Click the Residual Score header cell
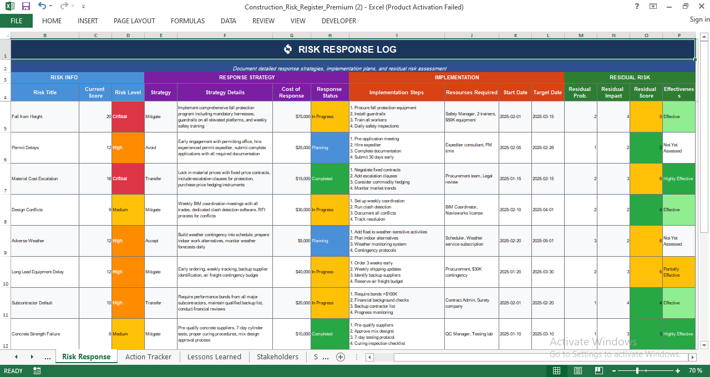The image size is (710, 377). click(x=646, y=93)
